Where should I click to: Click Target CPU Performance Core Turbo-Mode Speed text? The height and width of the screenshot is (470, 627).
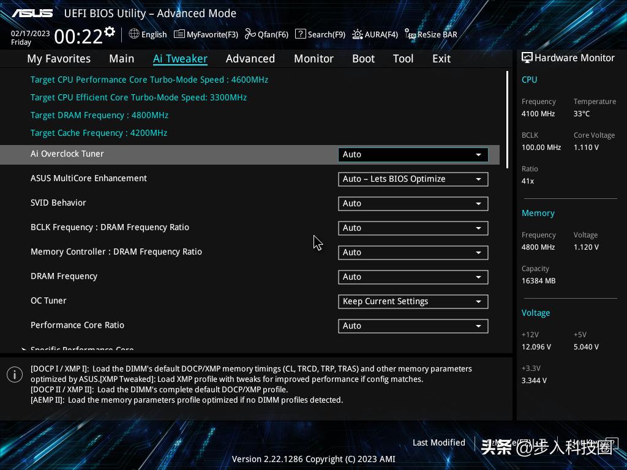(149, 80)
